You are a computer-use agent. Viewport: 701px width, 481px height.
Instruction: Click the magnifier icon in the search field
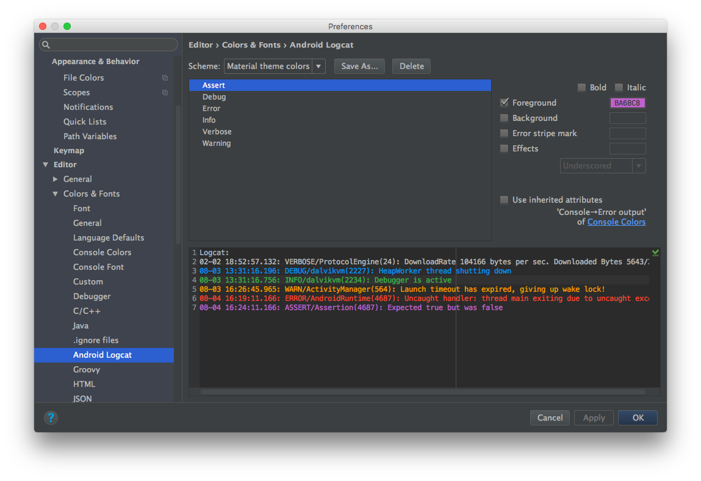pyautogui.click(x=45, y=44)
